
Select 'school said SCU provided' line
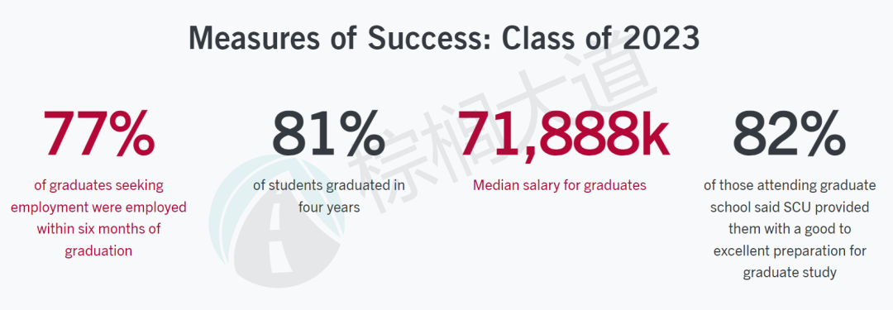click(790, 207)
